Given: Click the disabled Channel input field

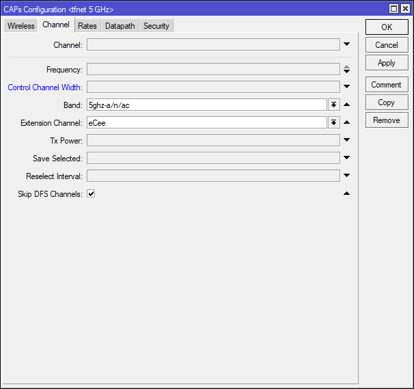Looking at the screenshot, I should [x=213, y=44].
